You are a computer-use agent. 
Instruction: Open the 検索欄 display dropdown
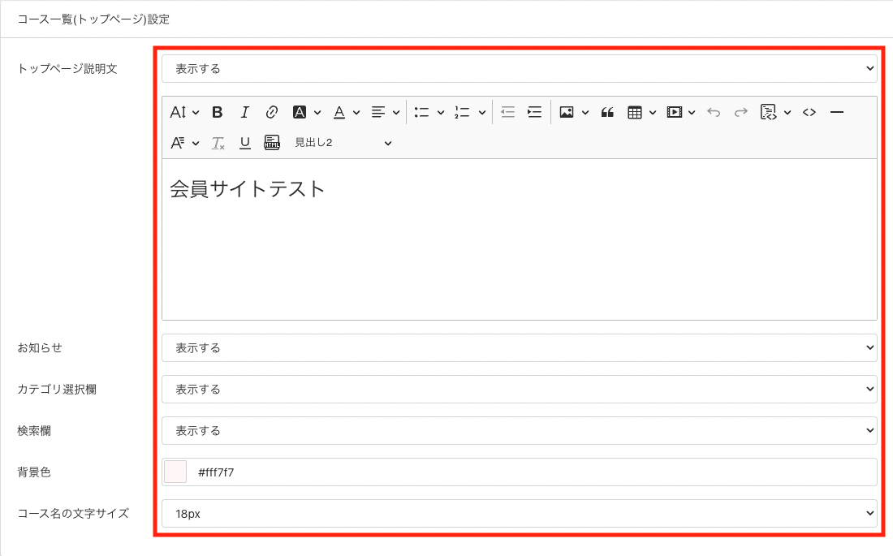[x=519, y=431]
